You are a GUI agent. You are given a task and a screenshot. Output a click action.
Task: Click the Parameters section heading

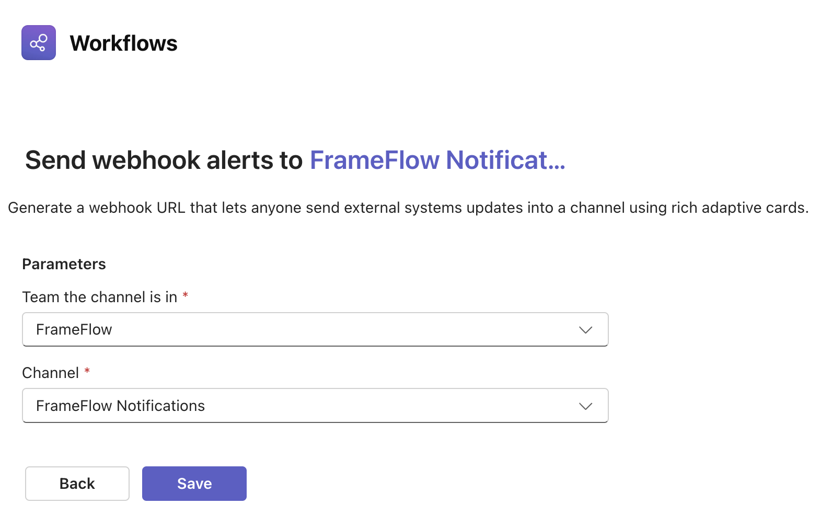click(x=64, y=264)
